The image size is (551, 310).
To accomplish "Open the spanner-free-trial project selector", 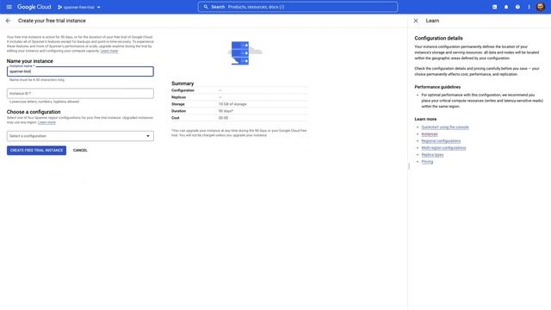I will pos(79,7).
